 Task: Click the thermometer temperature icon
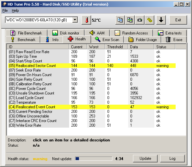pos(86,20)
